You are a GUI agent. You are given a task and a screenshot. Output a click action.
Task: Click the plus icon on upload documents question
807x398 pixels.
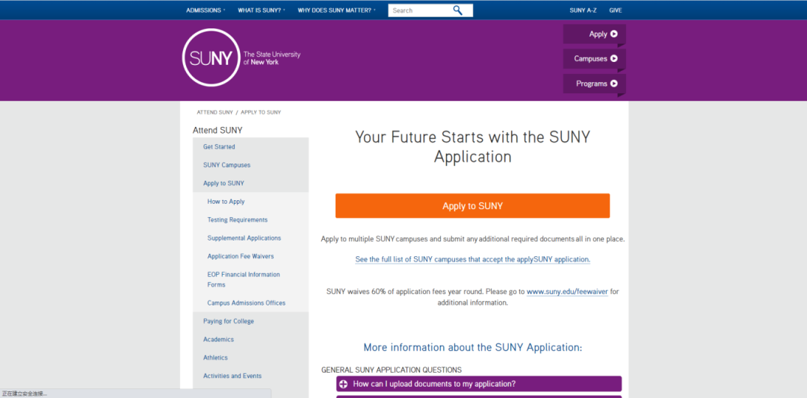343,384
